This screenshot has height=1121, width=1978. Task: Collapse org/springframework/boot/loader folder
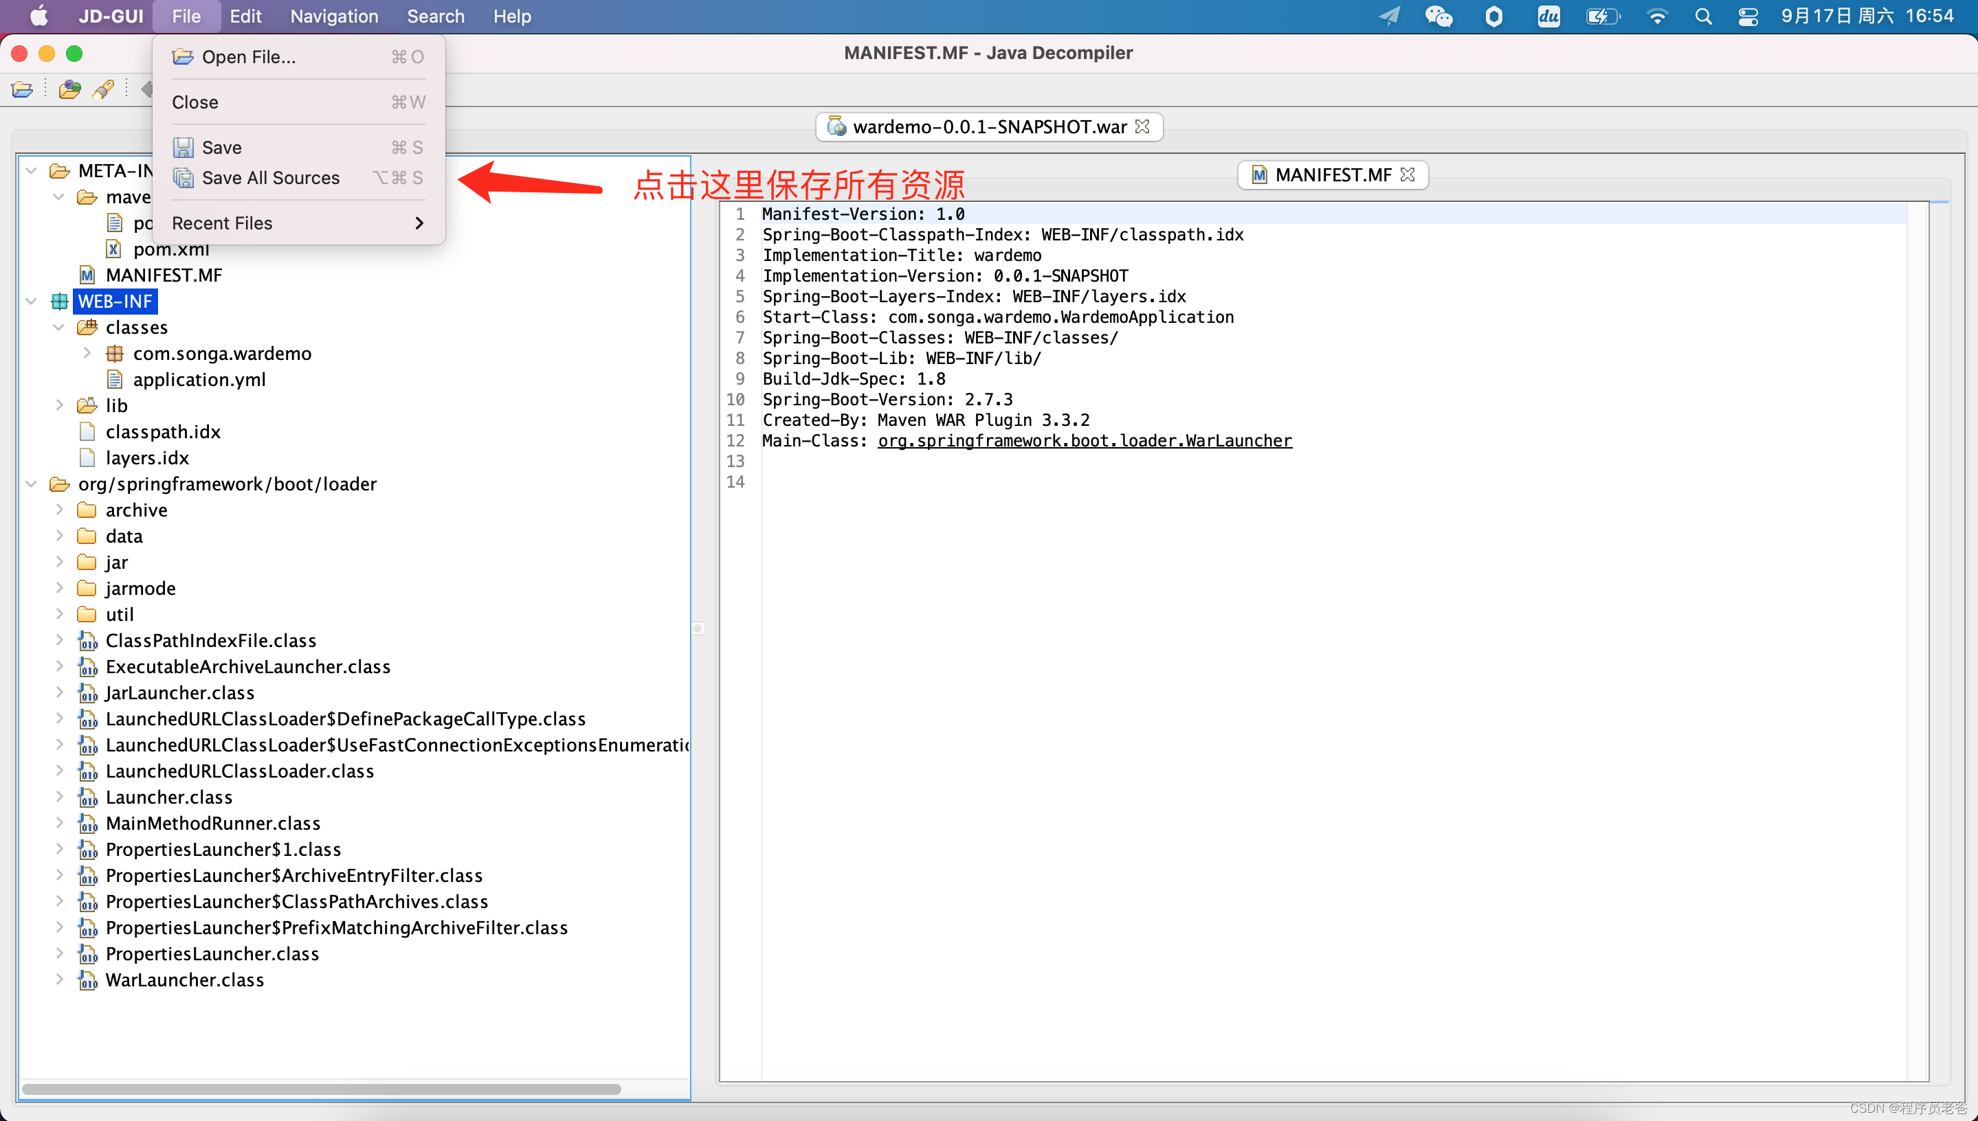coord(31,484)
